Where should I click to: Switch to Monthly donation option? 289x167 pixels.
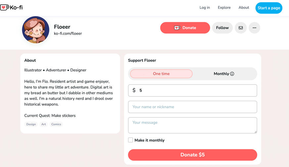click(221, 74)
